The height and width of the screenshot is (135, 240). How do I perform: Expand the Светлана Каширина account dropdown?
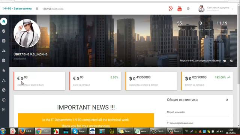tap(232, 9)
